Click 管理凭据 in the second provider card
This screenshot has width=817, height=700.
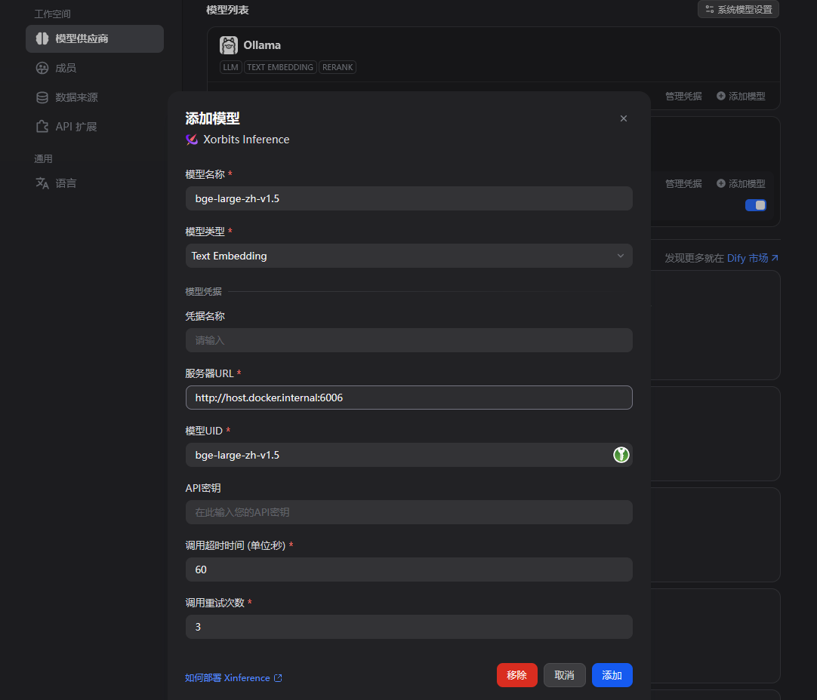(x=683, y=184)
